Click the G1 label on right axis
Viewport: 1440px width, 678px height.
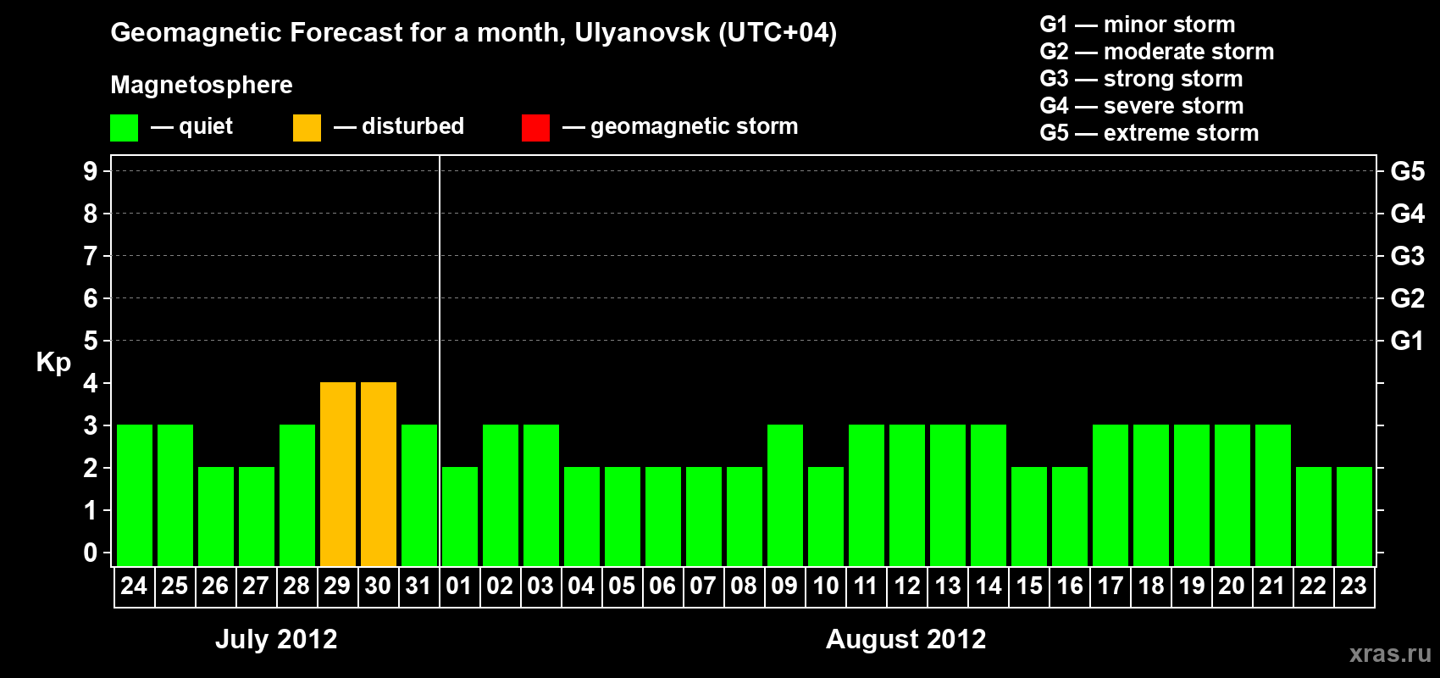click(x=1407, y=341)
